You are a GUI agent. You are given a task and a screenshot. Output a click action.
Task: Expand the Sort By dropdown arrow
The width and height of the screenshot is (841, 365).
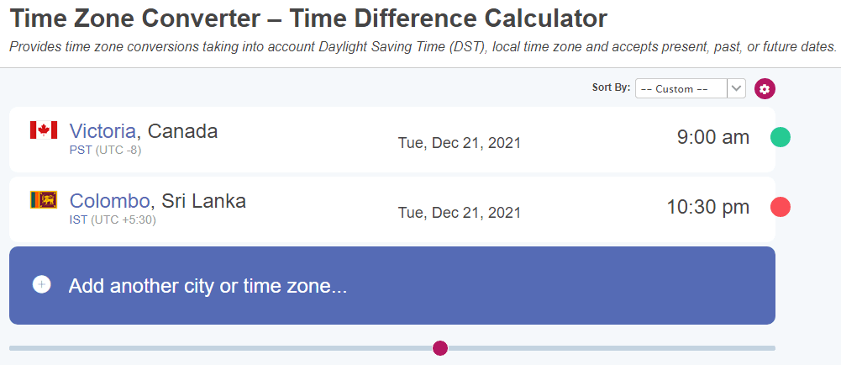(x=737, y=88)
